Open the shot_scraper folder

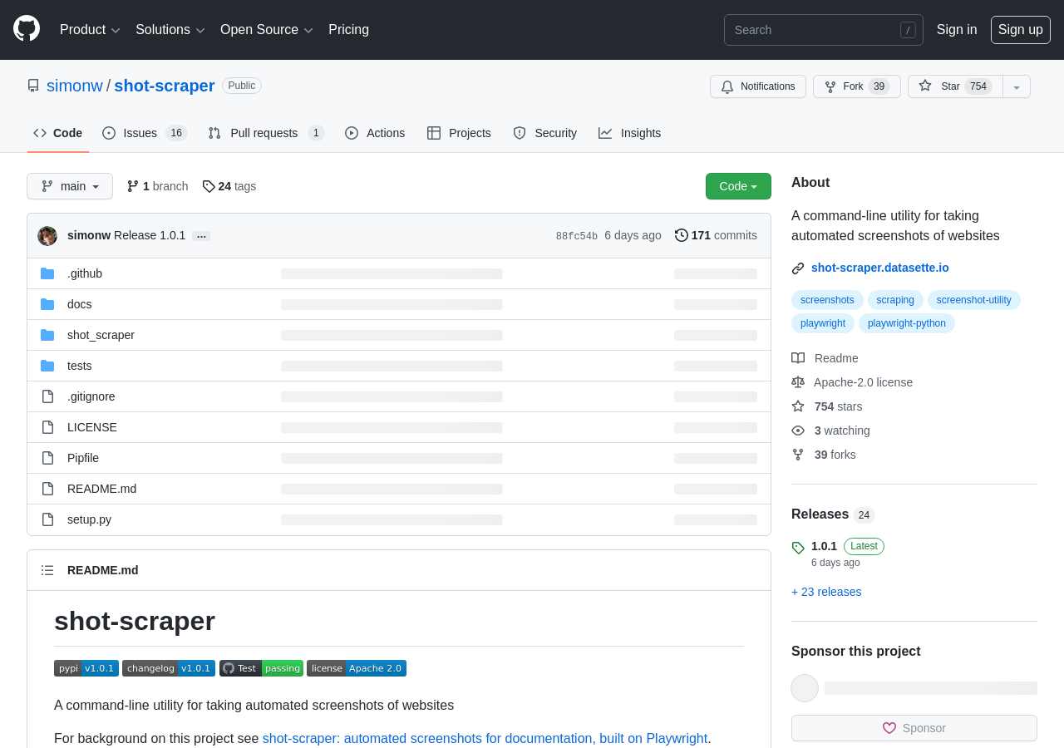[x=101, y=335]
